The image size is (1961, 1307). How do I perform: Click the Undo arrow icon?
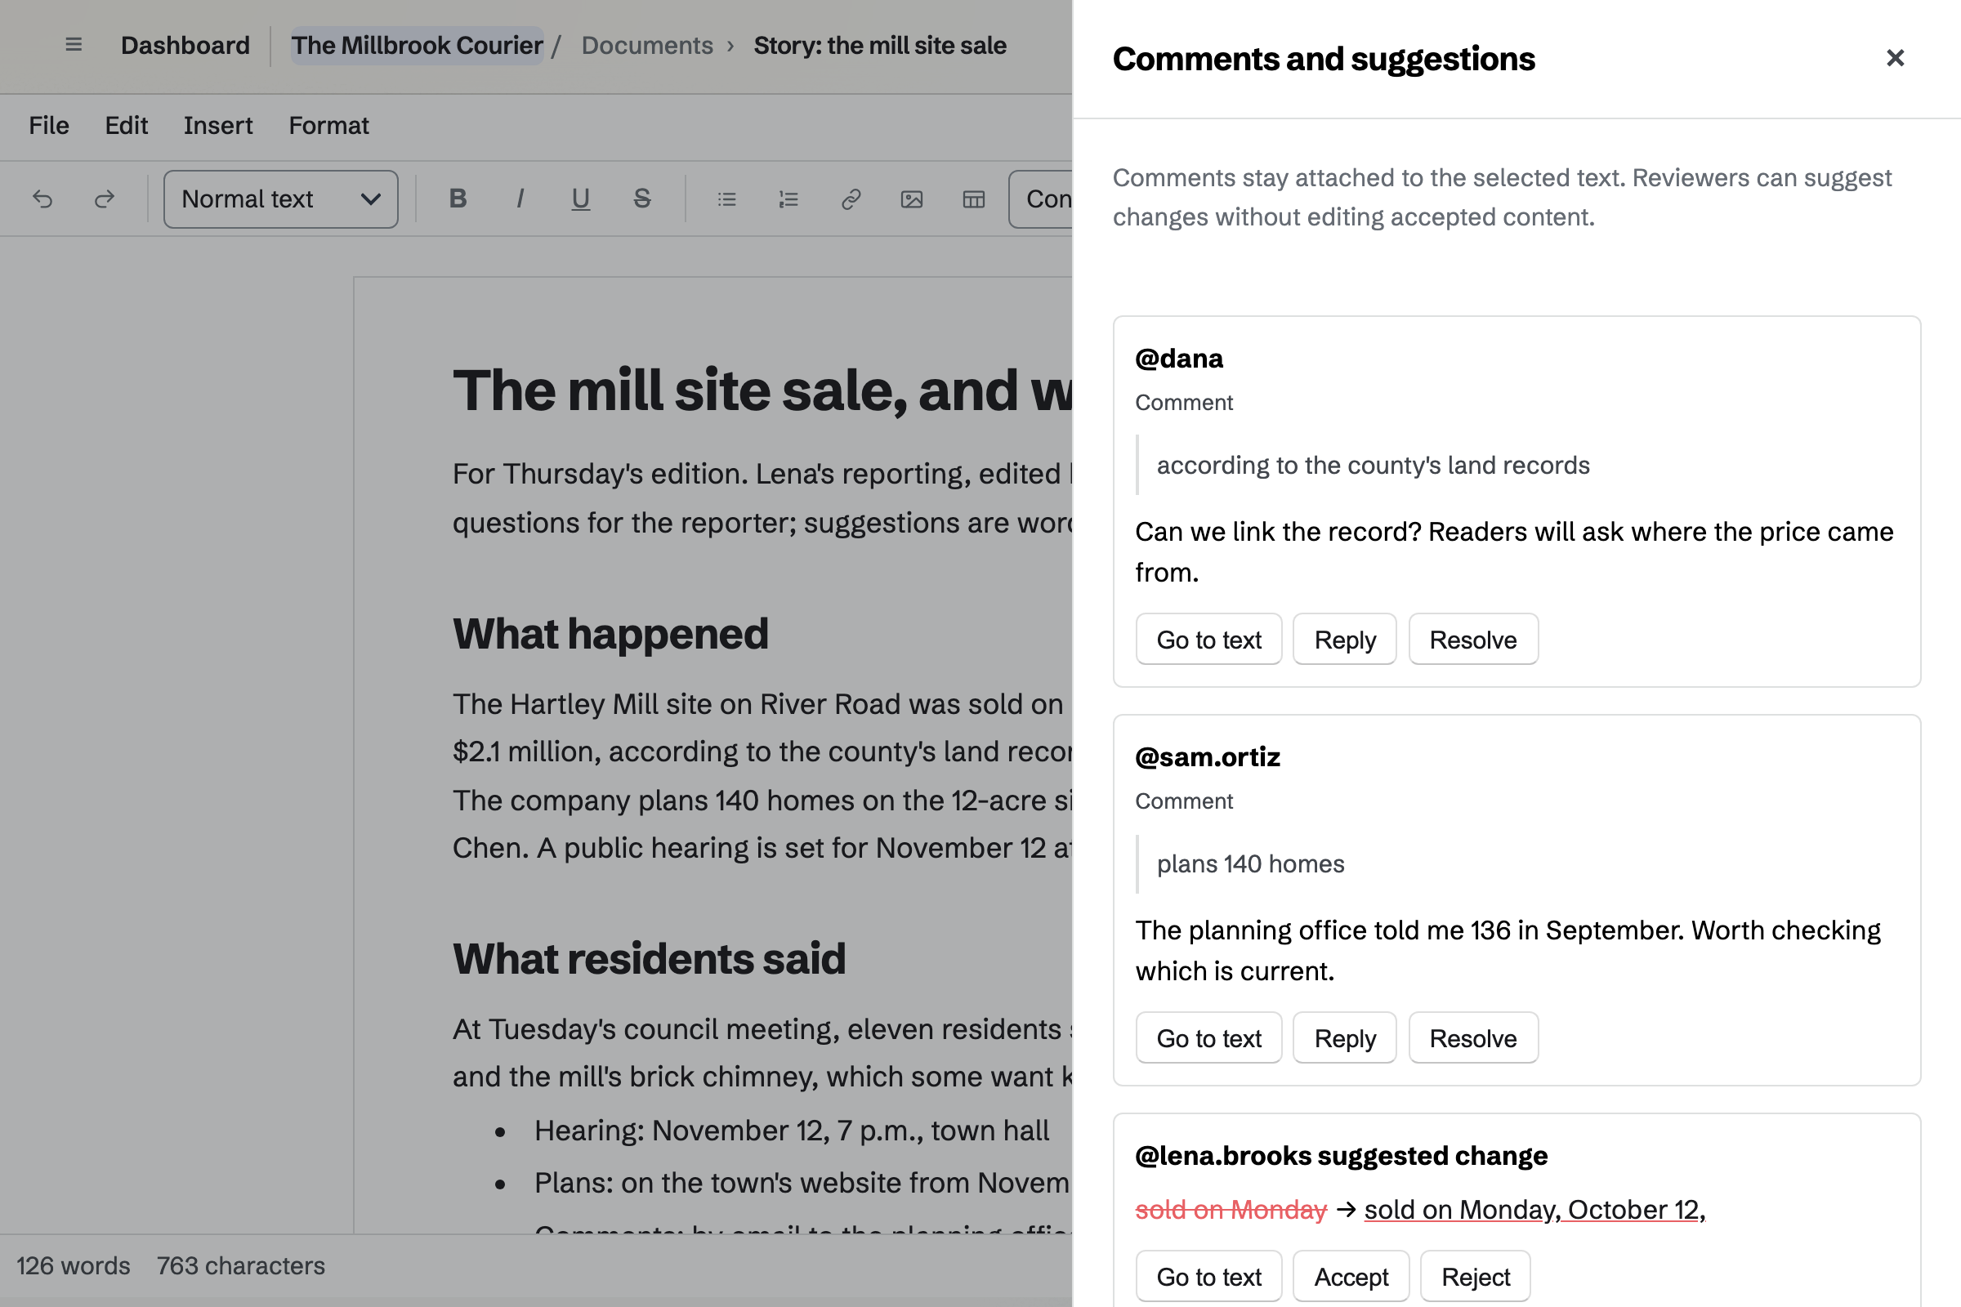tap(42, 199)
